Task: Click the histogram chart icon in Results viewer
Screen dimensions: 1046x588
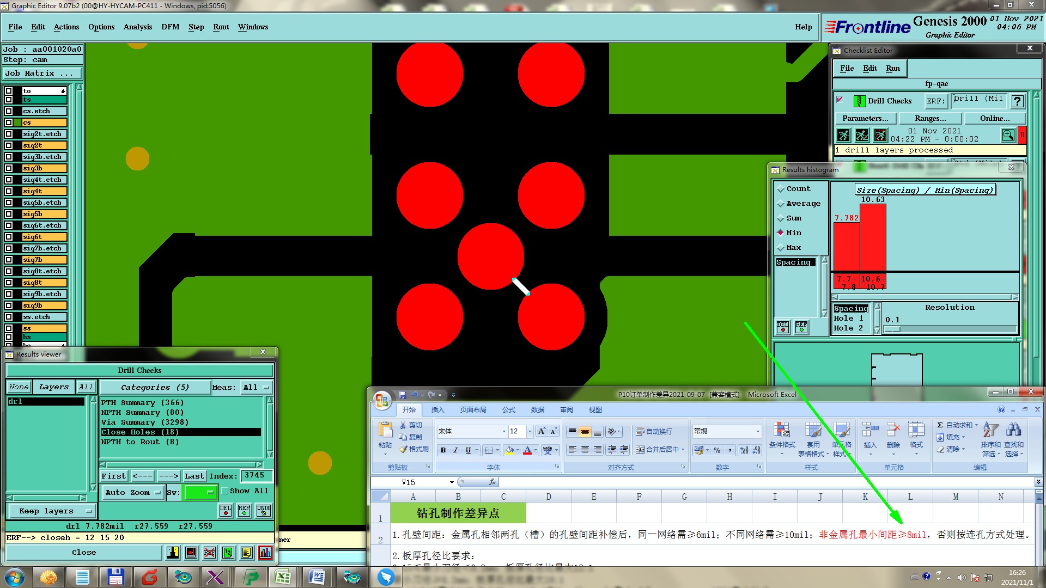Action: click(x=265, y=553)
